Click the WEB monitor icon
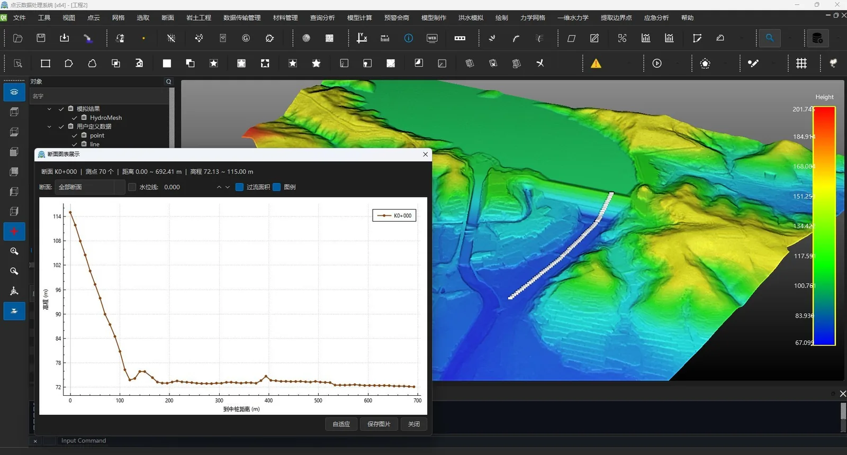 point(432,38)
